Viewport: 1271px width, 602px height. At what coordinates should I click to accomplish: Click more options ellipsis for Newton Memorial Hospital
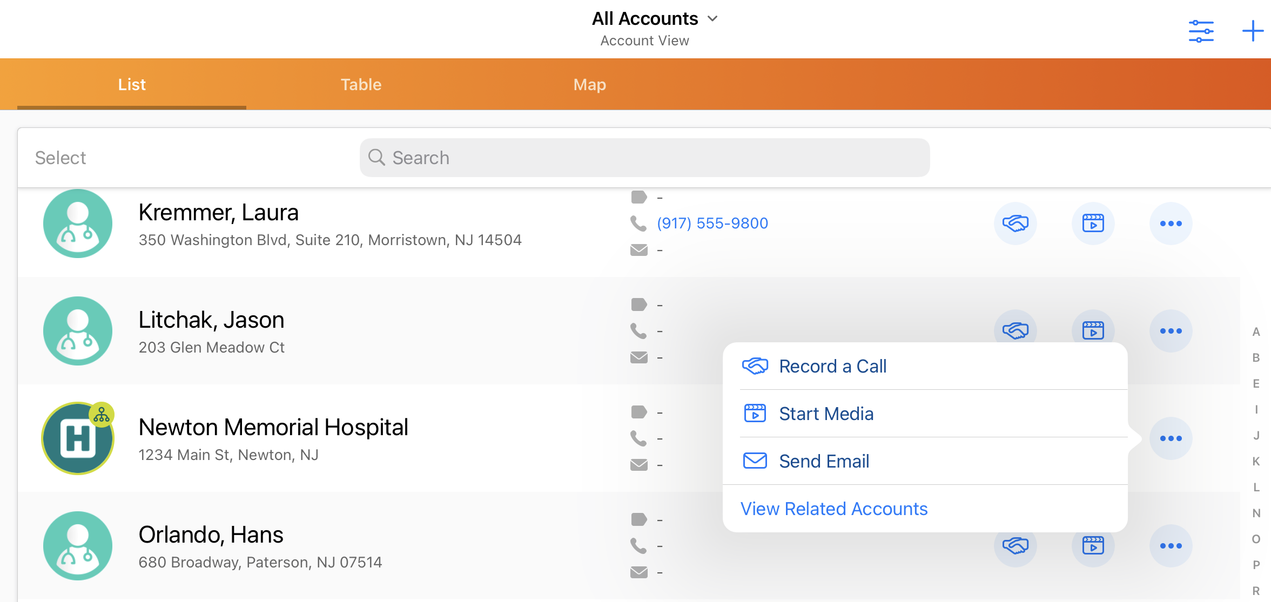tap(1171, 438)
